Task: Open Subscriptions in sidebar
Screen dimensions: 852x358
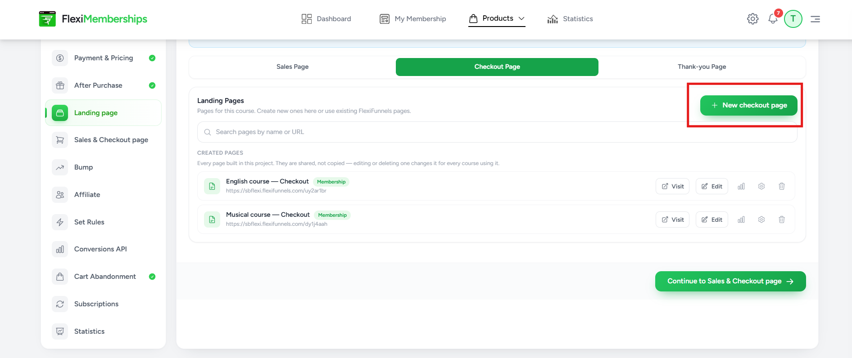Action: tap(104, 304)
